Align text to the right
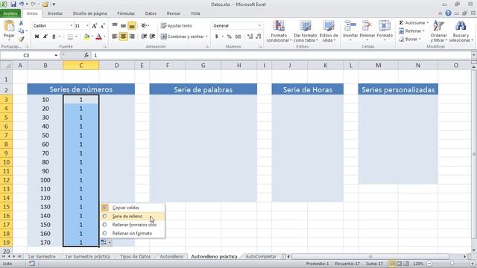The width and height of the screenshot is (477, 268). (132, 36)
